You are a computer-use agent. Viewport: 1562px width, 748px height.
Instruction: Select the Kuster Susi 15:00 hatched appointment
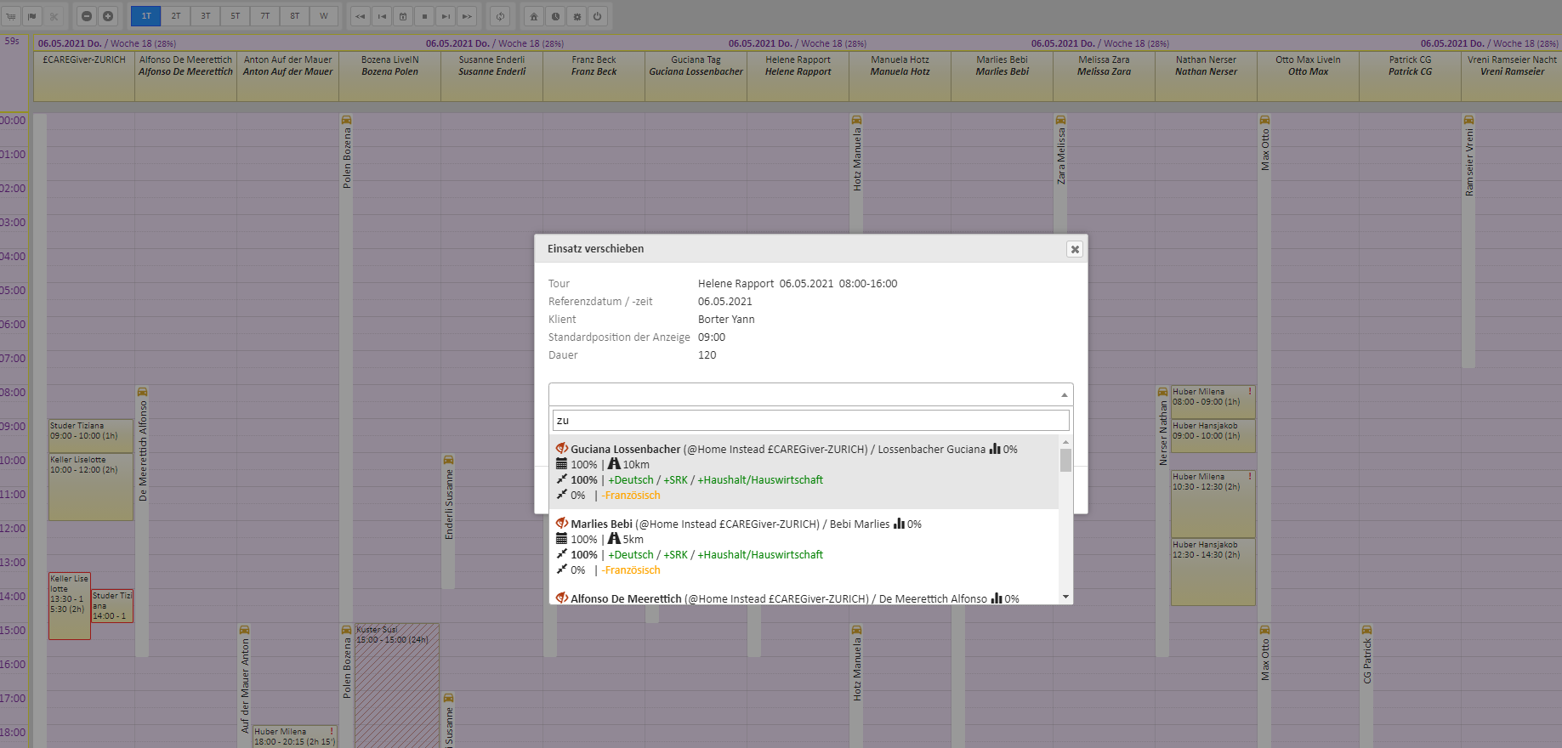pos(397,685)
